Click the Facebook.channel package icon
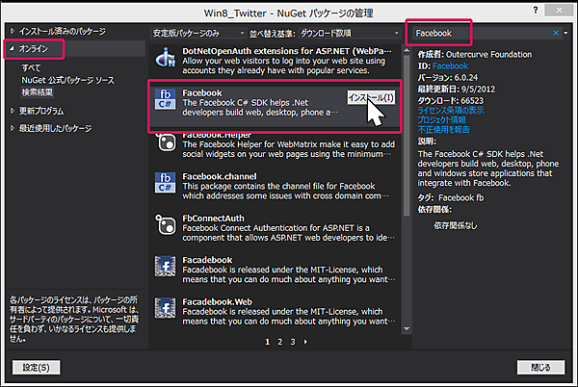578x387 pixels. click(x=165, y=183)
